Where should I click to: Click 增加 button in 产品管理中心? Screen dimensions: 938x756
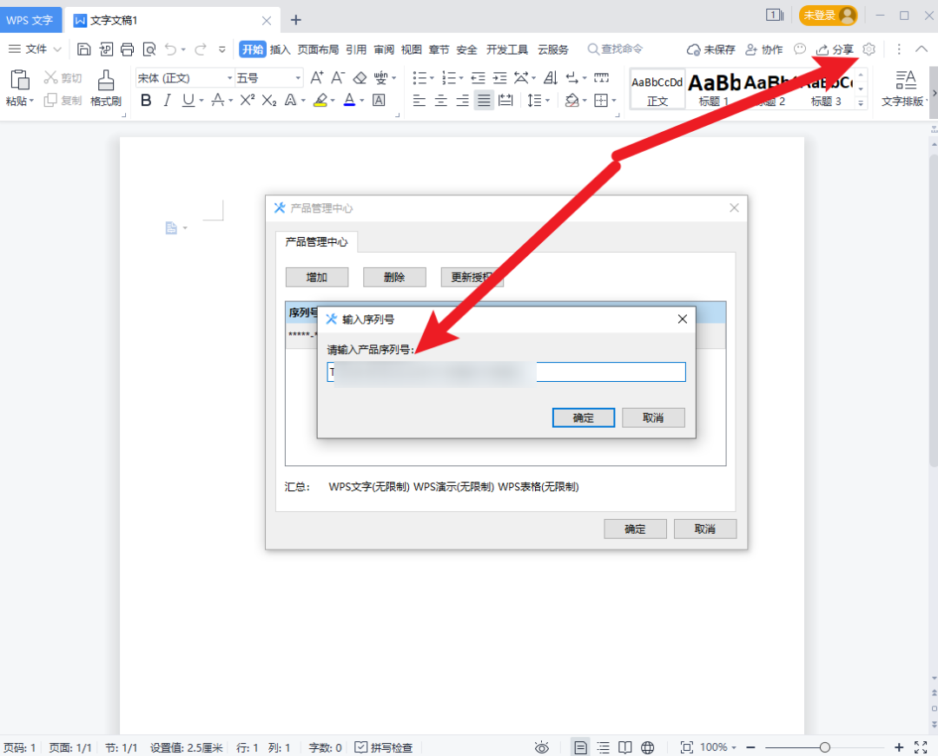tap(317, 277)
